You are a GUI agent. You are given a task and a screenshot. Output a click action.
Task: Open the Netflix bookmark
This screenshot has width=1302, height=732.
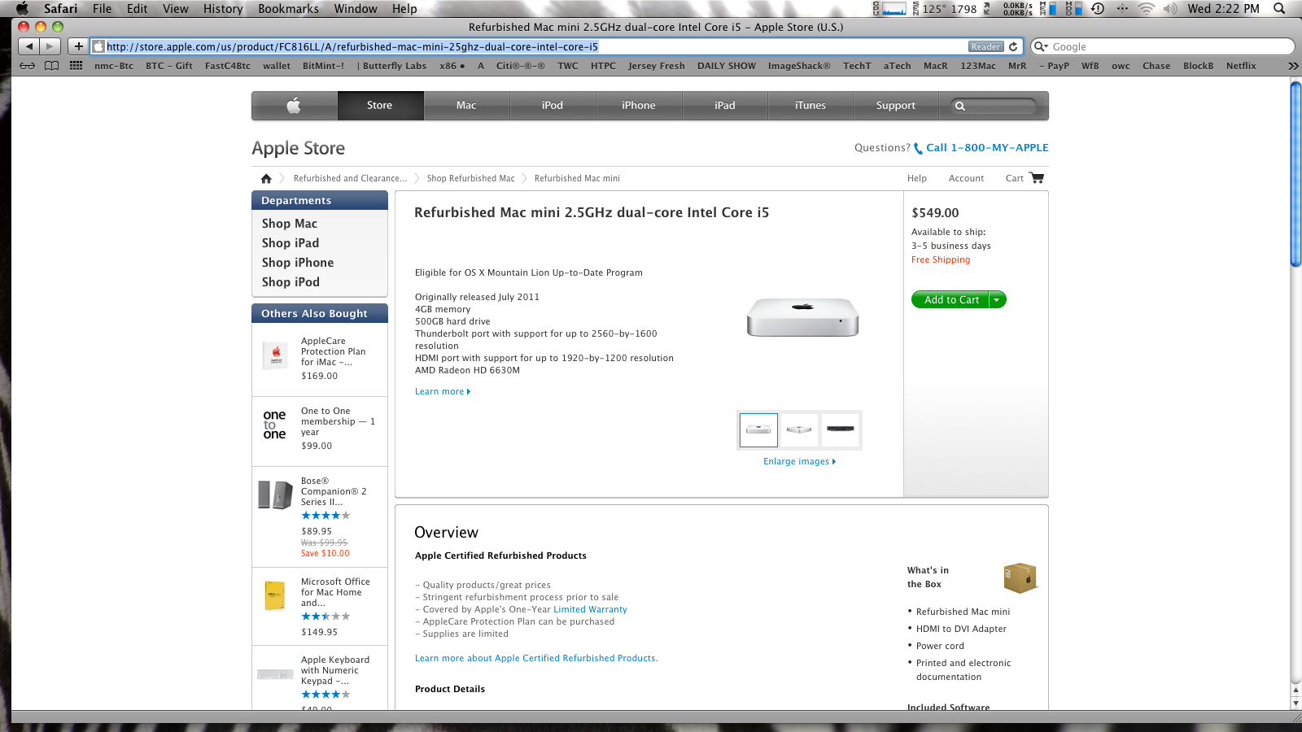point(1241,66)
